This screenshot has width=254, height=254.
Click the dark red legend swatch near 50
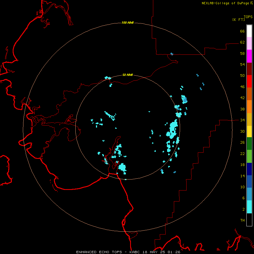(249, 69)
